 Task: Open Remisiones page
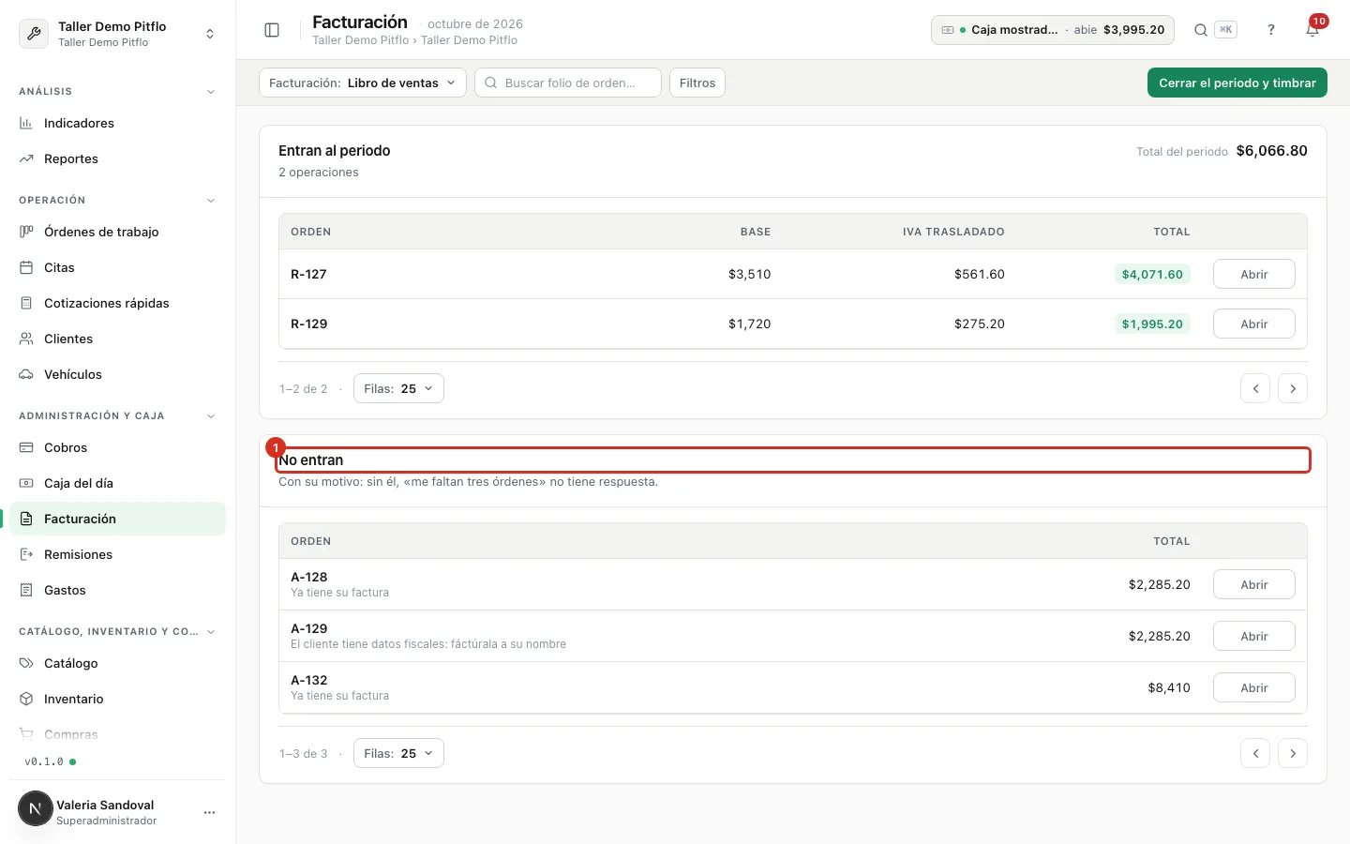[x=117, y=554]
